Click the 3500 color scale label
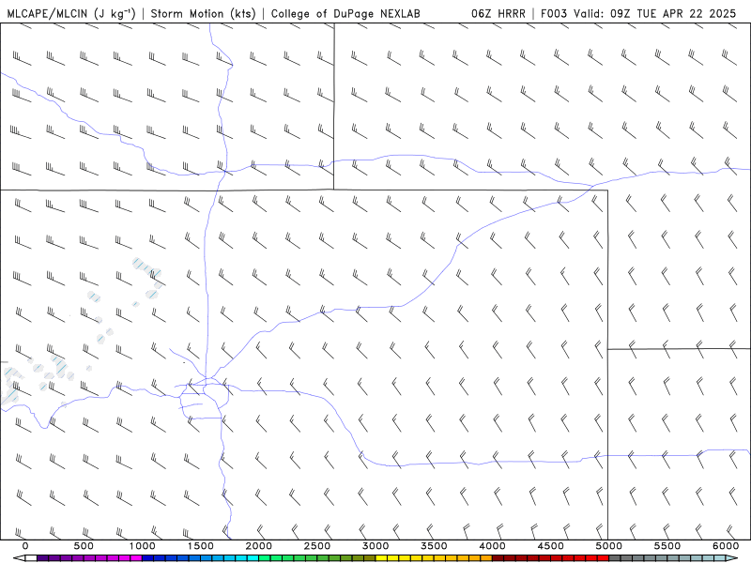Viewport: 751px width, 563px height. [435, 546]
